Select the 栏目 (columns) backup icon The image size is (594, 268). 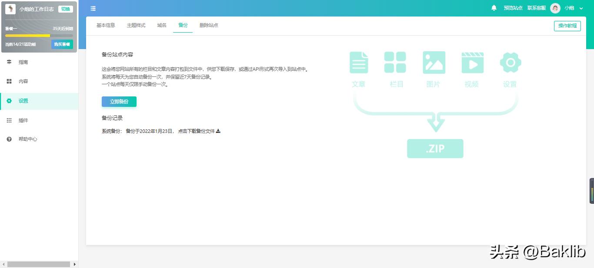point(396,62)
